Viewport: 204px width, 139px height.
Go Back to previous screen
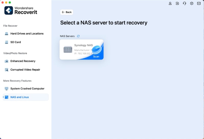pyautogui.click(x=67, y=12)
